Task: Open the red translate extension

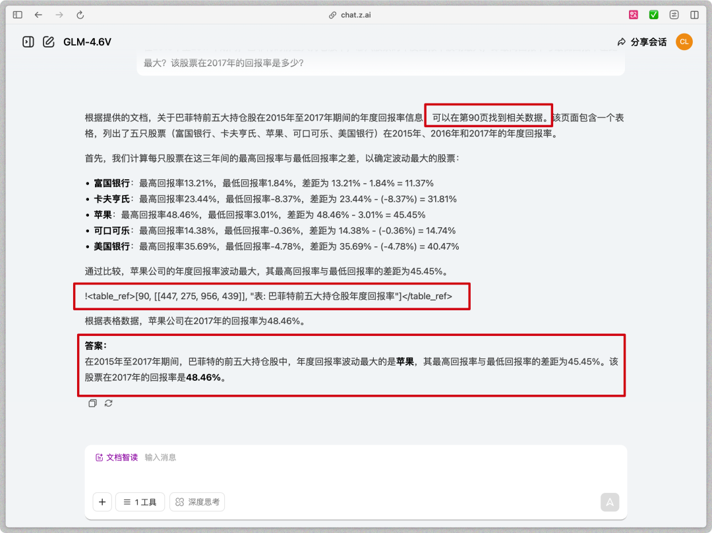Action: tap(634, 14)
